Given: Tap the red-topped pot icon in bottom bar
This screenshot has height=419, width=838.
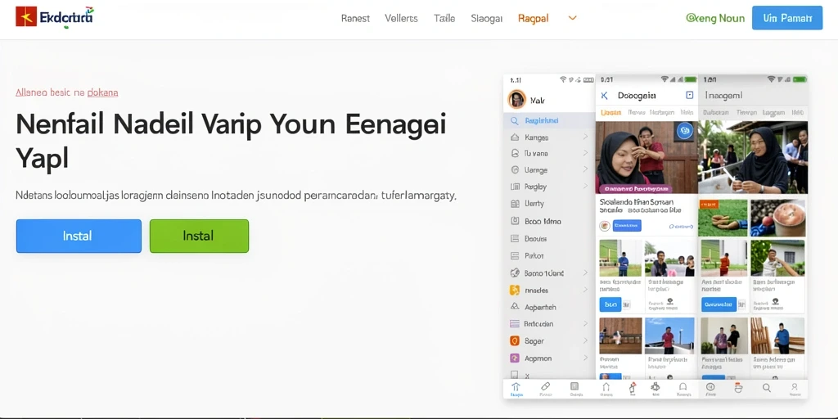Looking at the screenshot, I should tap(739, 389).
